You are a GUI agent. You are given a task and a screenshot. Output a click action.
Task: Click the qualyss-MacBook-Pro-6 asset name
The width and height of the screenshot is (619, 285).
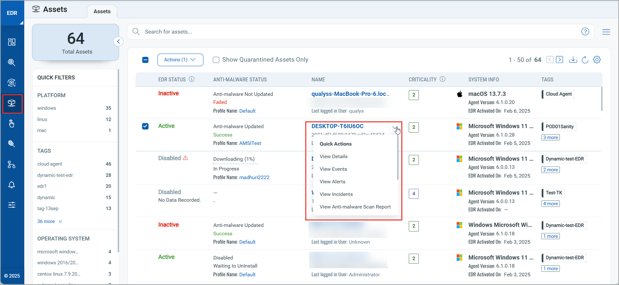[350, 94]
